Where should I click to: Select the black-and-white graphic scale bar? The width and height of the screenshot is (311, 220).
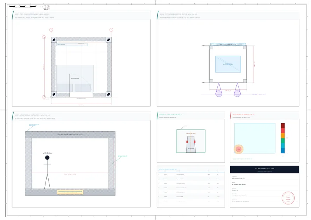[x=25, y=6]
